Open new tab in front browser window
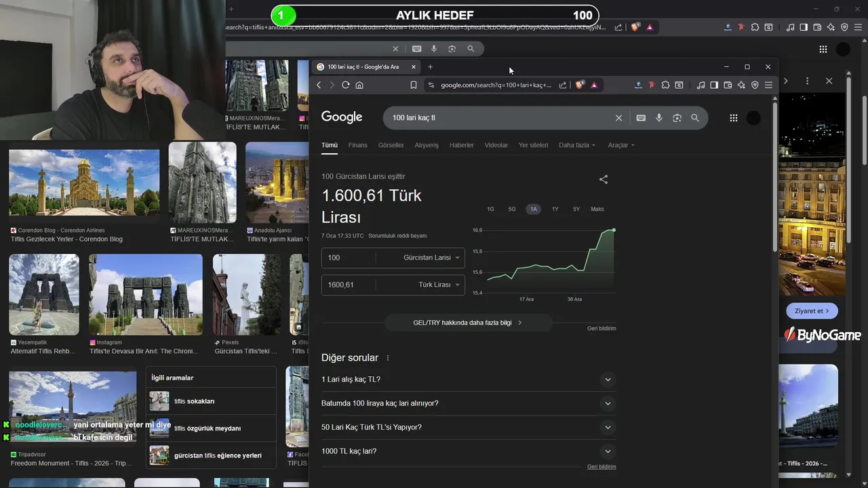The height and width of the screenshot is (488, 868). point(430,66)
